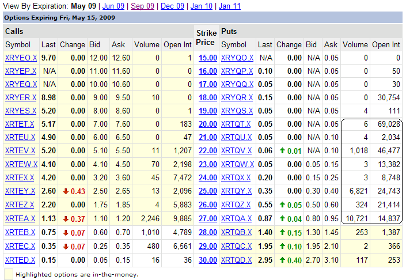Screen dimensions: 406x280
Task: Select the Calls section heading
Action: [14, 31]
